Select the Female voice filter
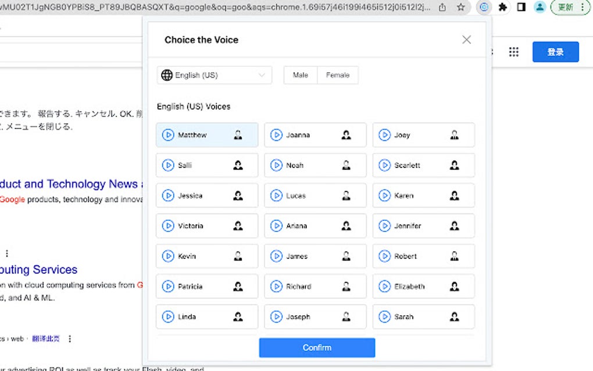This screenshot has width=593, height=371. click(x=338, y=74)
